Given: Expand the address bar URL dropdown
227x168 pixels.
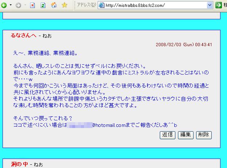Looking at the screenshot, I should click(210, 5).
